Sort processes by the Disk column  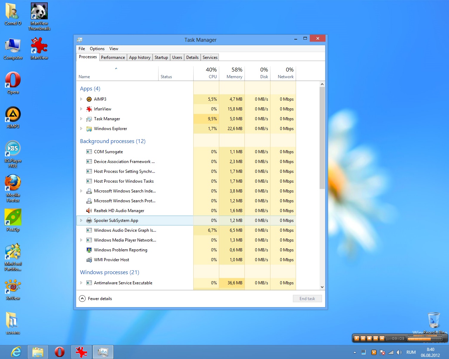coord(257,73)
